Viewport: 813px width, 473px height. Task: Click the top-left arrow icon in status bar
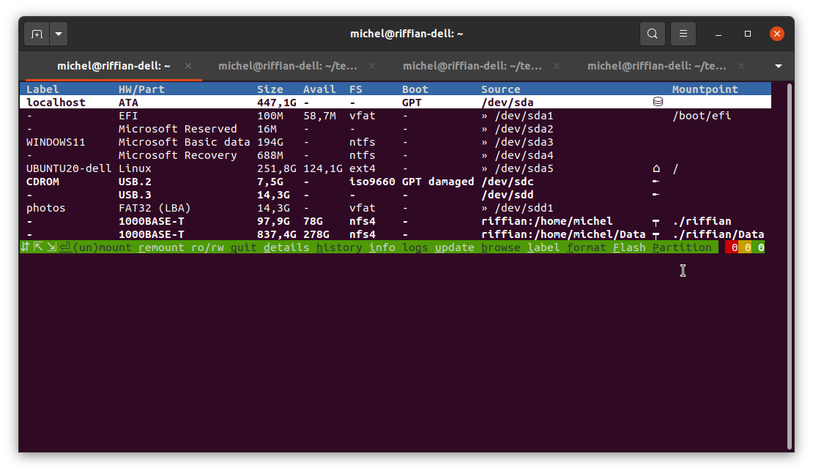click(38, 247)
